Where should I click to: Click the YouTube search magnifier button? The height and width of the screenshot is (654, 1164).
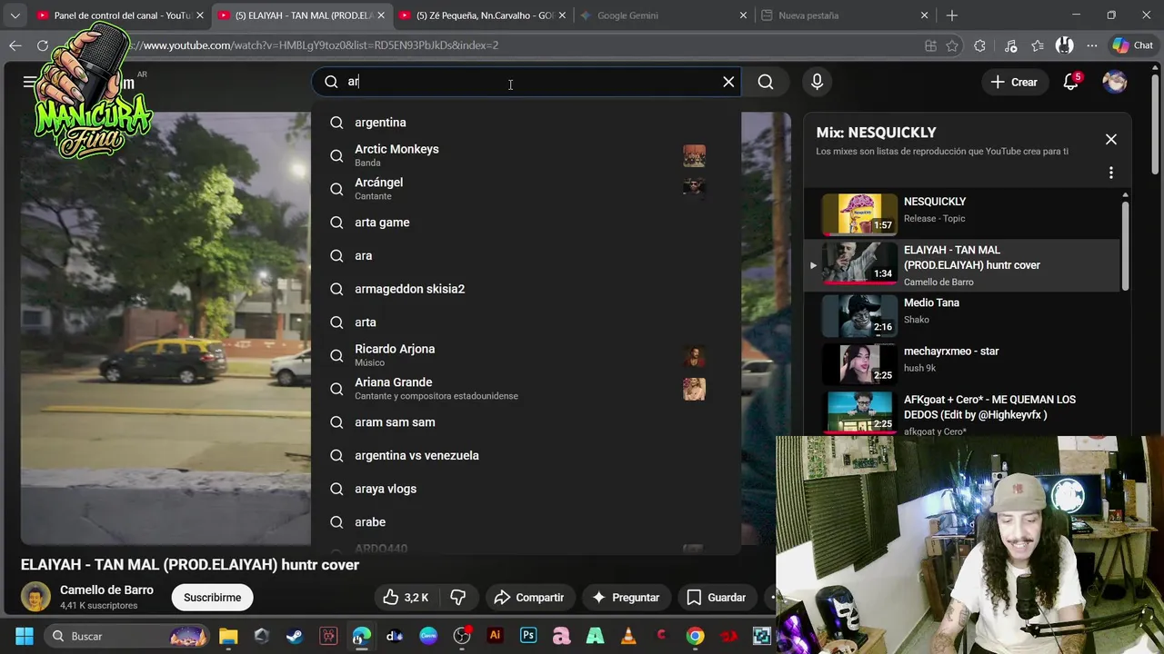[x=766, y=82]
